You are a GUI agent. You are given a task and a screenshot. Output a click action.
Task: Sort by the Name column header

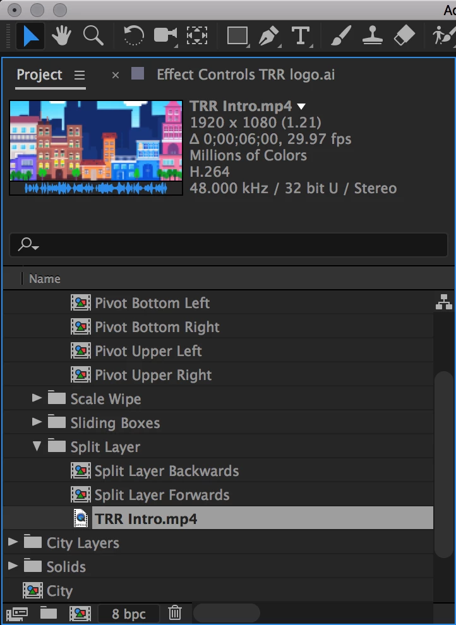point(45,278)
